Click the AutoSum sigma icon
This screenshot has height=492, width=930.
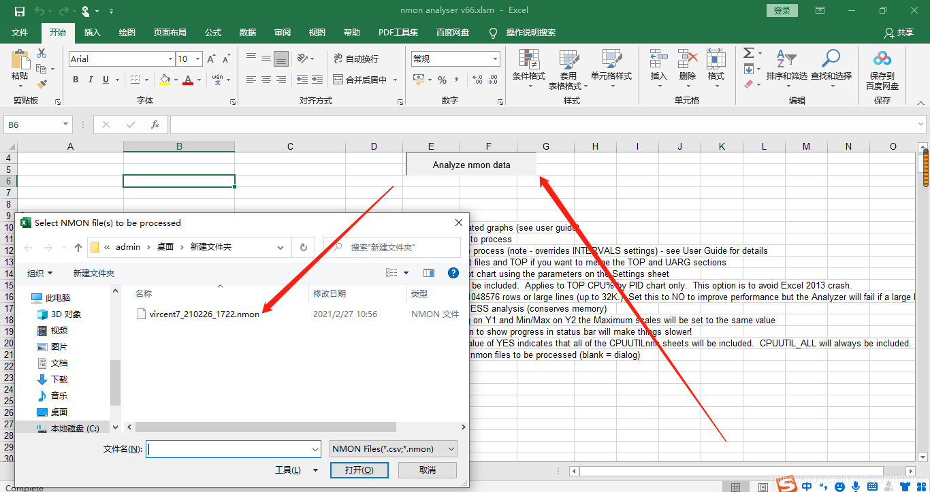click(x=748, y=53)
